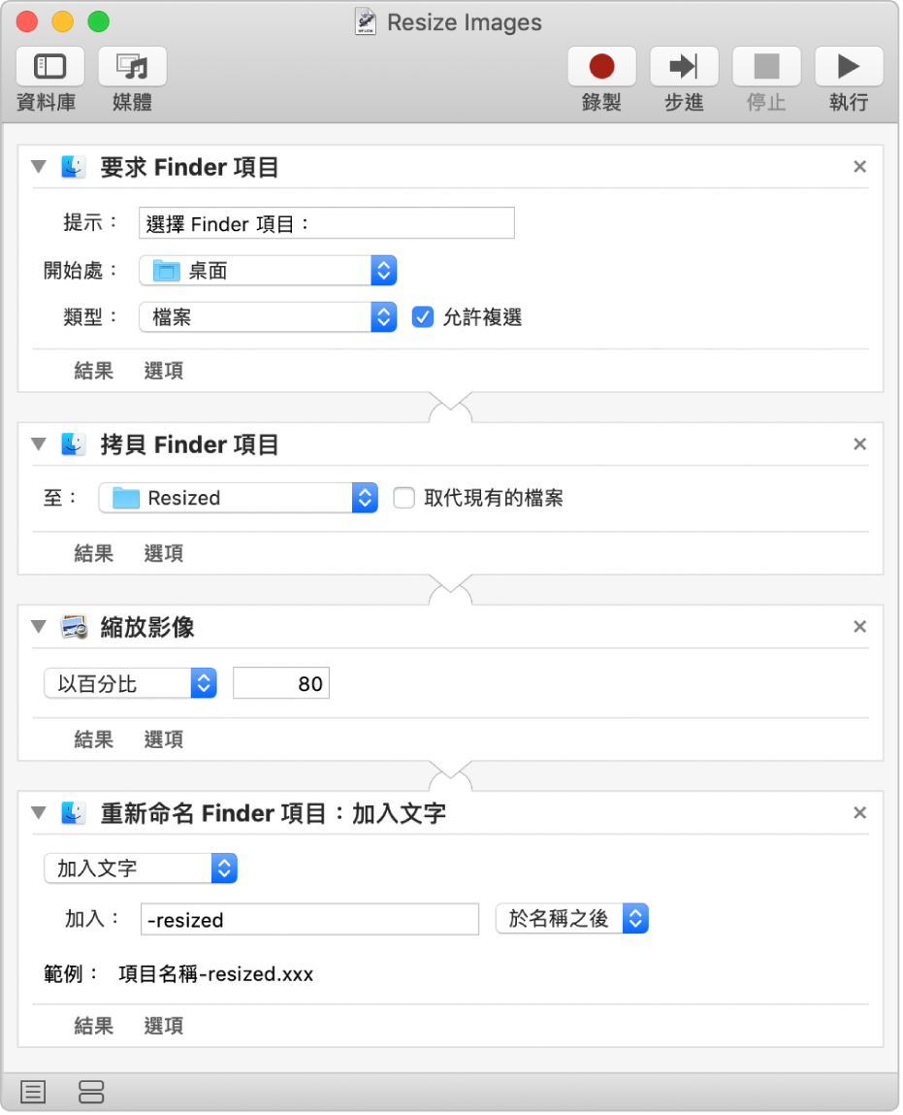Image resolution: width=903 pixels, height=1115 pixels.
Task: Choose position from 於名稱之後 dropdown
Action: (571, 919)
